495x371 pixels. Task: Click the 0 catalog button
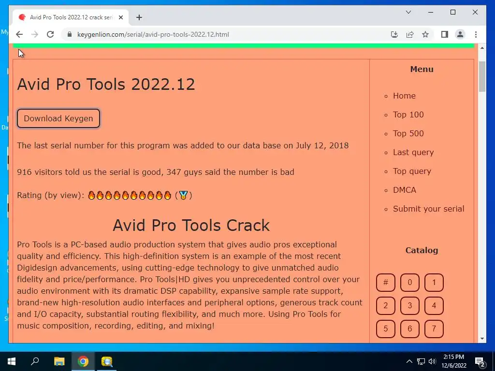[410, 282]
